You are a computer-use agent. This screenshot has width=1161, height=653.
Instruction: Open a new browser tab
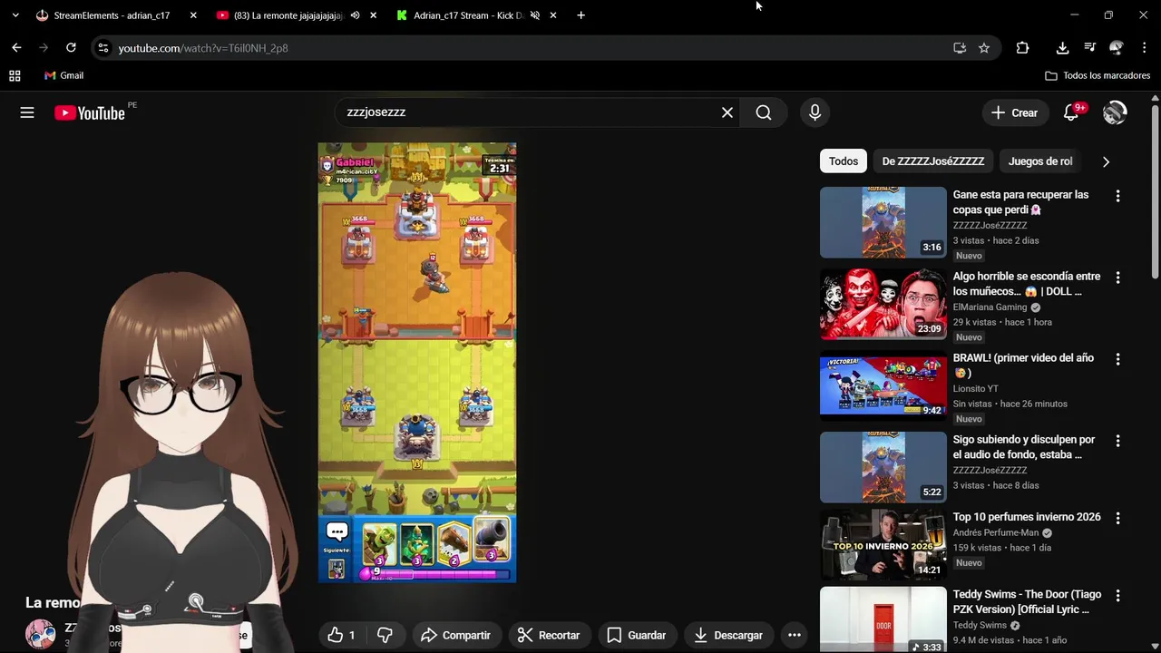click(580, 15)
